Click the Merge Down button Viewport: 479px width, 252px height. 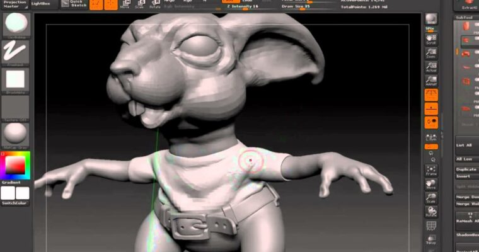[467, 197]
